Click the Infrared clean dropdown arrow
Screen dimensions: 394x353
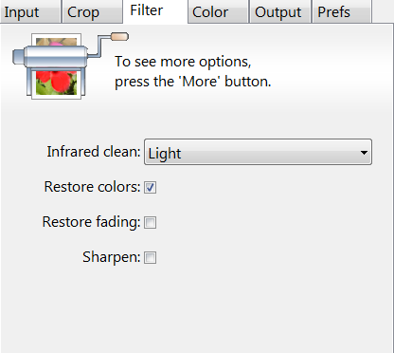(x=364, y=153)
